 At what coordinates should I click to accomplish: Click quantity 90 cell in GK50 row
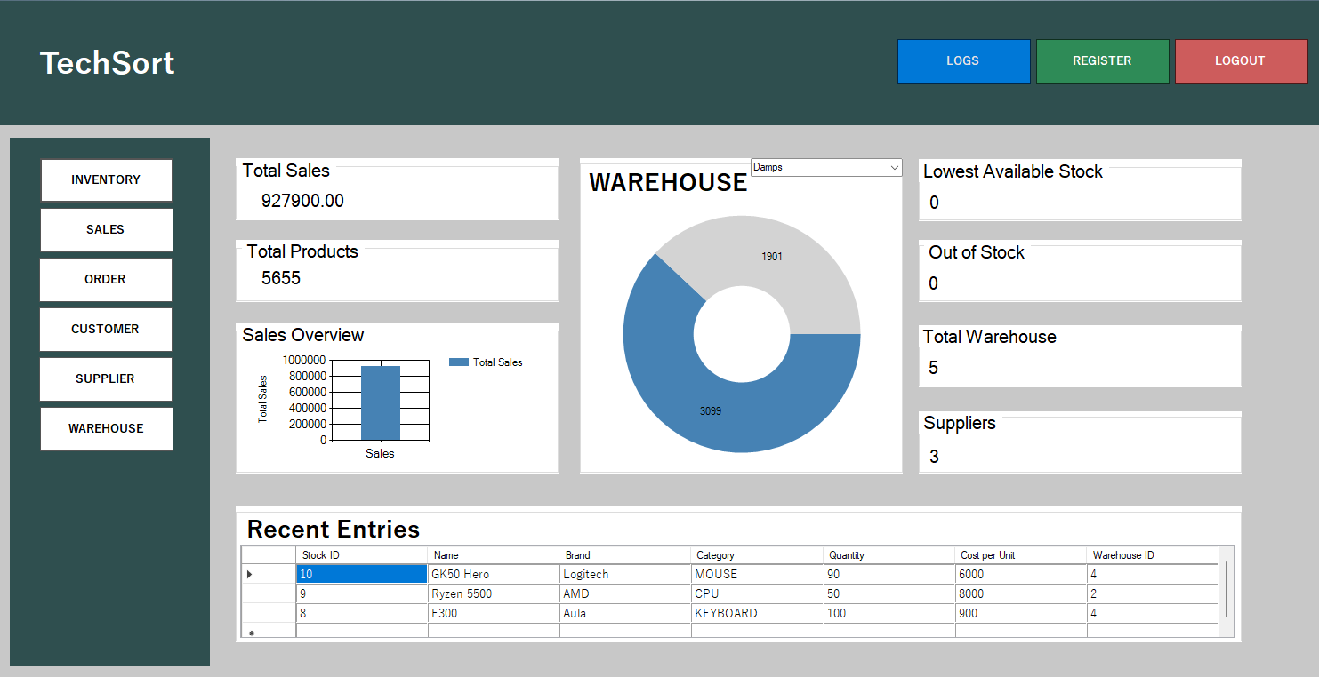(889, 575)
